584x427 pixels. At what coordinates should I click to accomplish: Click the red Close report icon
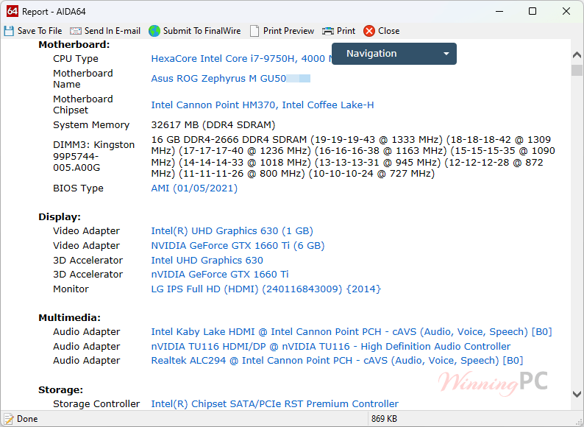[x=369, y=31]
